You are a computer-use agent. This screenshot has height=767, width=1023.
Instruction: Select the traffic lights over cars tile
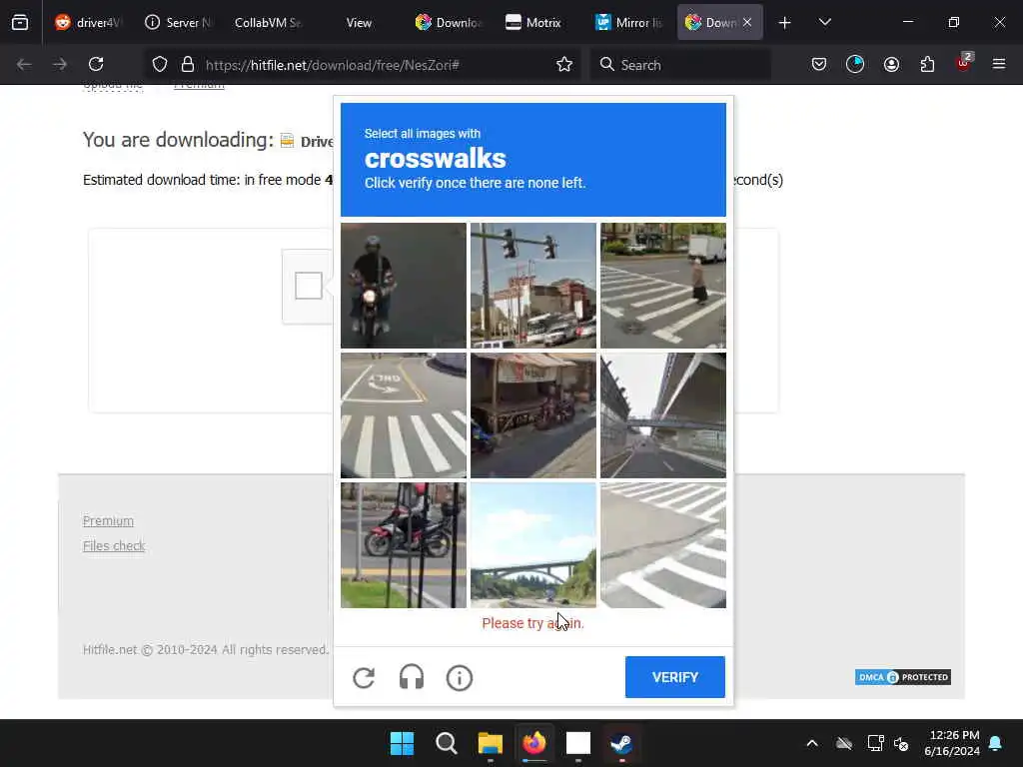click(x=533, y=286)
